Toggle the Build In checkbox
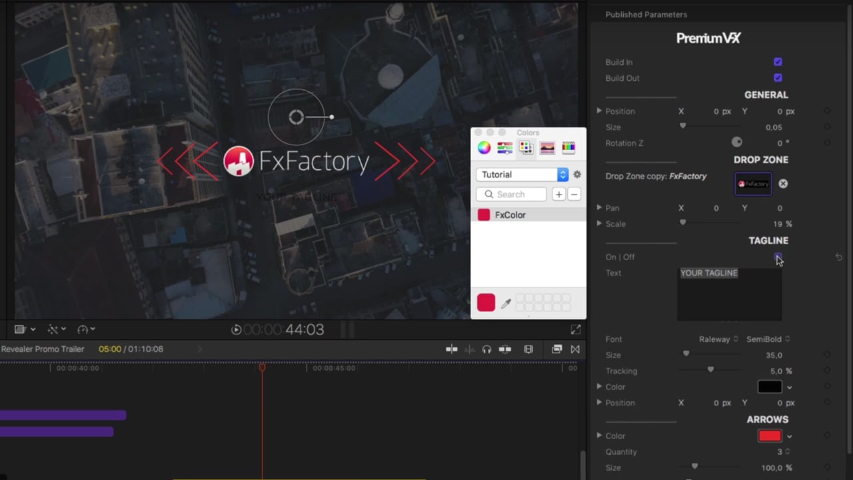Image resolution: width=853 pixels, height=480 pixels. (x=778, y=62)
